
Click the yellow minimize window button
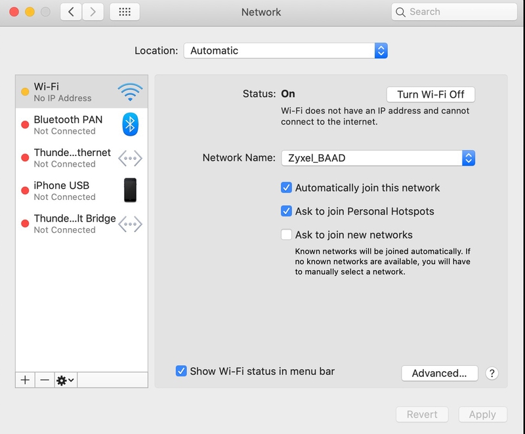tap(30, 12)
